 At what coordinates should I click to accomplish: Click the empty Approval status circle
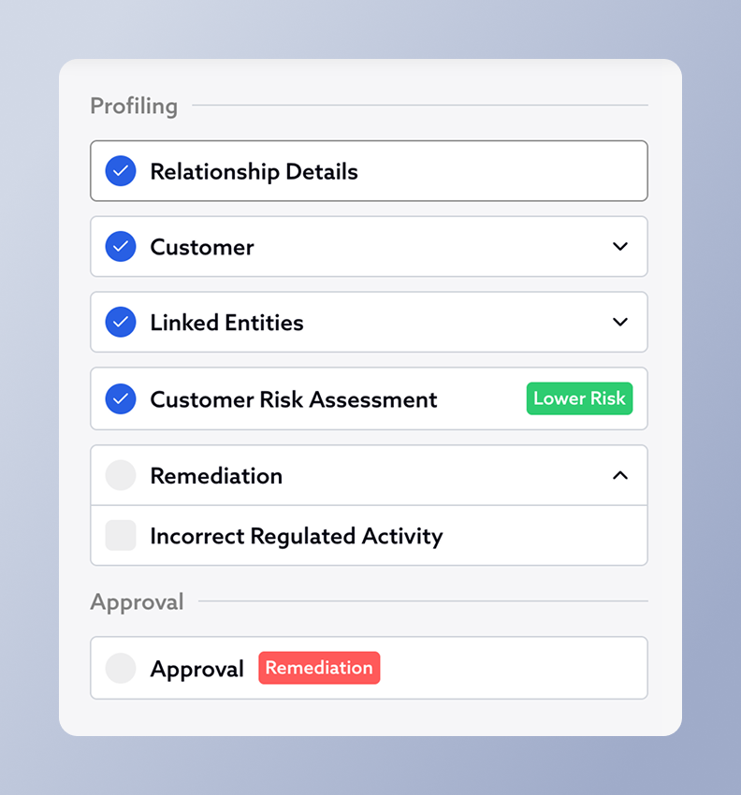(x=121, y=668)
